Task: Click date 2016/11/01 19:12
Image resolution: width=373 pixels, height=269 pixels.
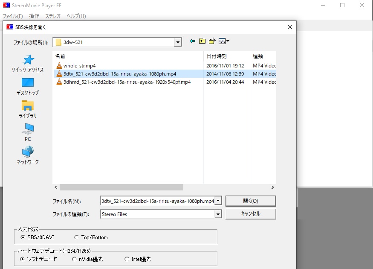Action: [225, 65]
